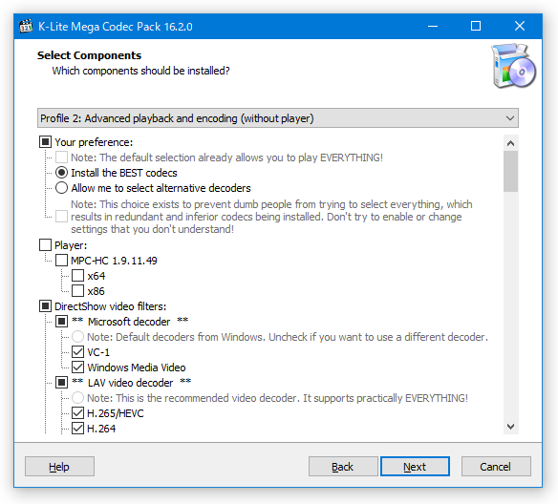Click the 'Default decoders from Windows' note
This screenshot has width=558, height=504.
pos(288,337)
